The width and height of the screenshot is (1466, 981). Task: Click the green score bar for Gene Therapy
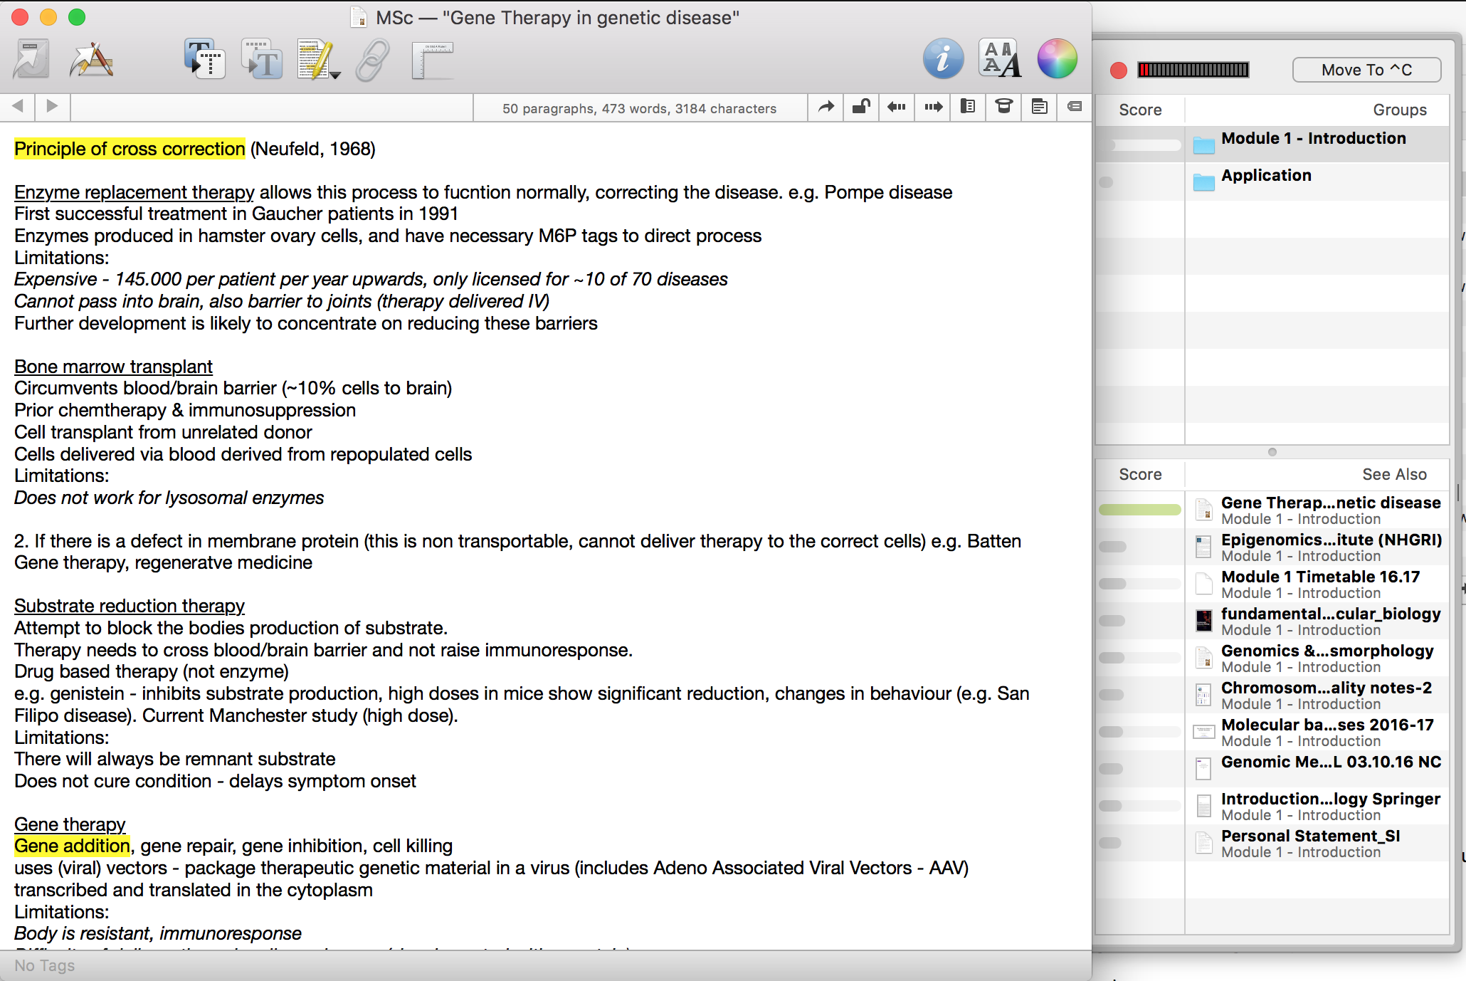point(1140,510)
